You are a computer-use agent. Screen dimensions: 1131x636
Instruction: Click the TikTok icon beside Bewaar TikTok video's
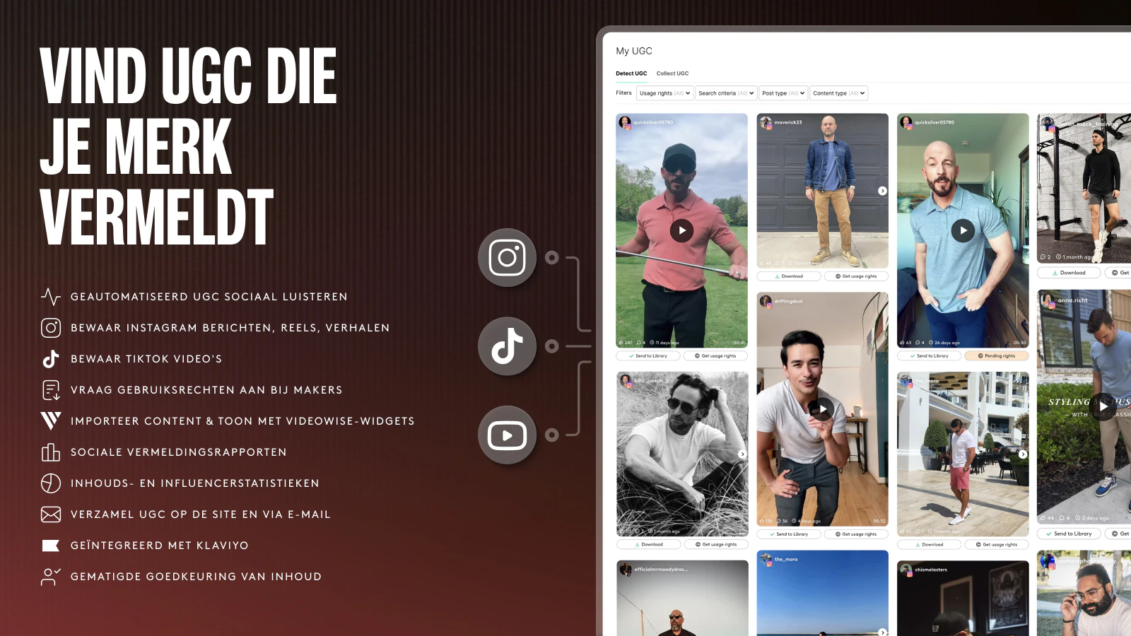point(51,359)
